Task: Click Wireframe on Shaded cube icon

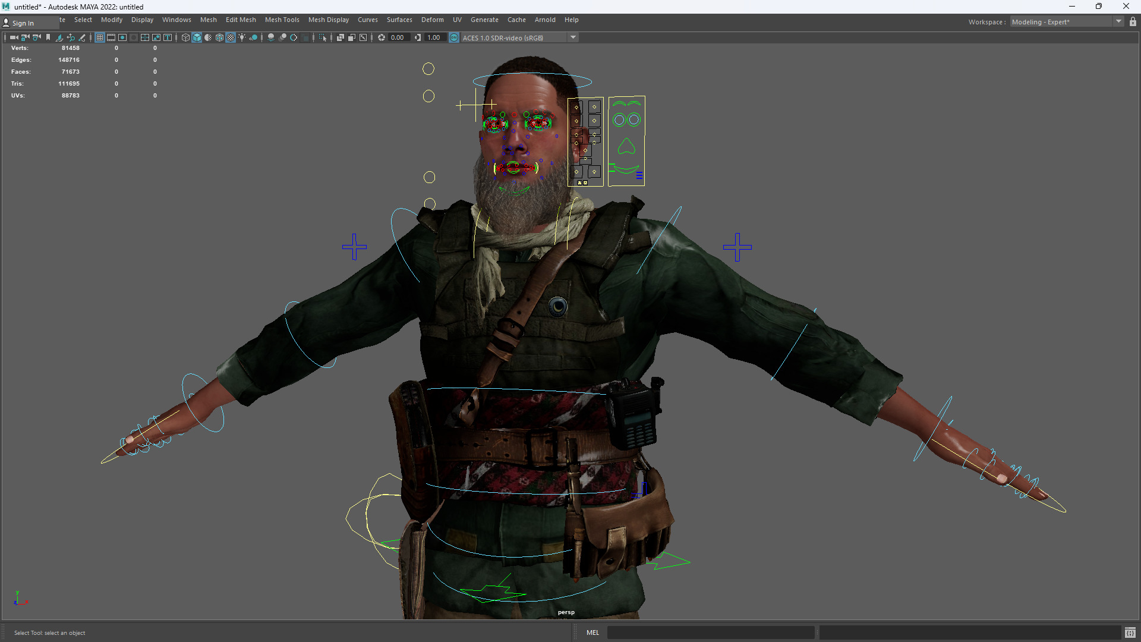Action: tap(219, 37)
